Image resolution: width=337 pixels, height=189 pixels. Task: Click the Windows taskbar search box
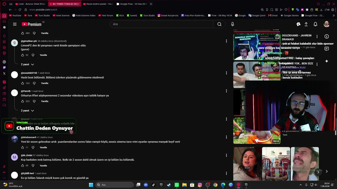point(115,185)
